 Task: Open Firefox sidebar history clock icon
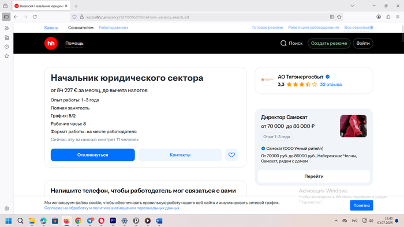(7, 47)
